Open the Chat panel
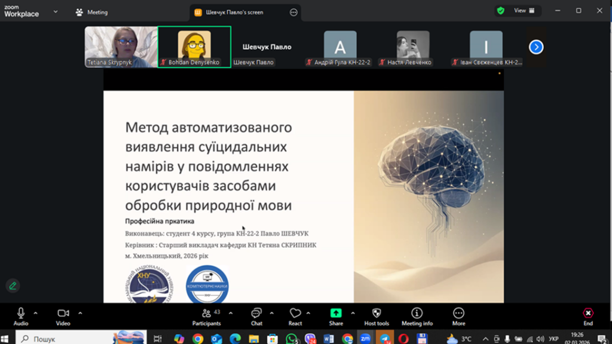The height and width of the screenshot is (344, 612). tap(256, 317)
